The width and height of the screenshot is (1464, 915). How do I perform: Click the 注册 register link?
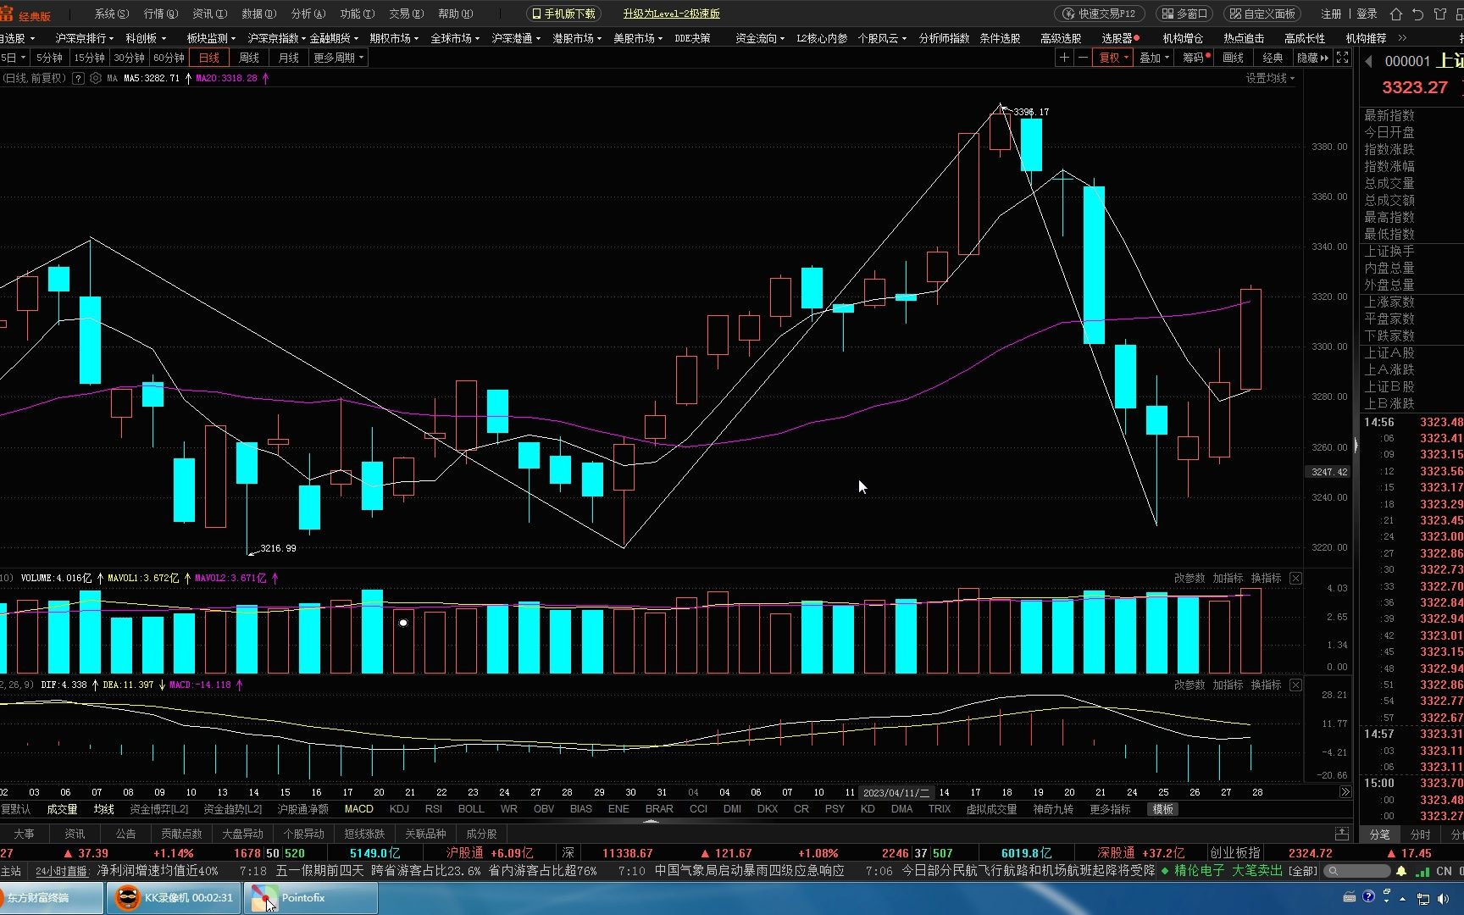1332,14
